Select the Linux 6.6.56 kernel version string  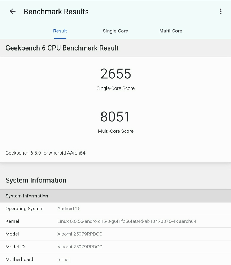click(x=127, y=221)
